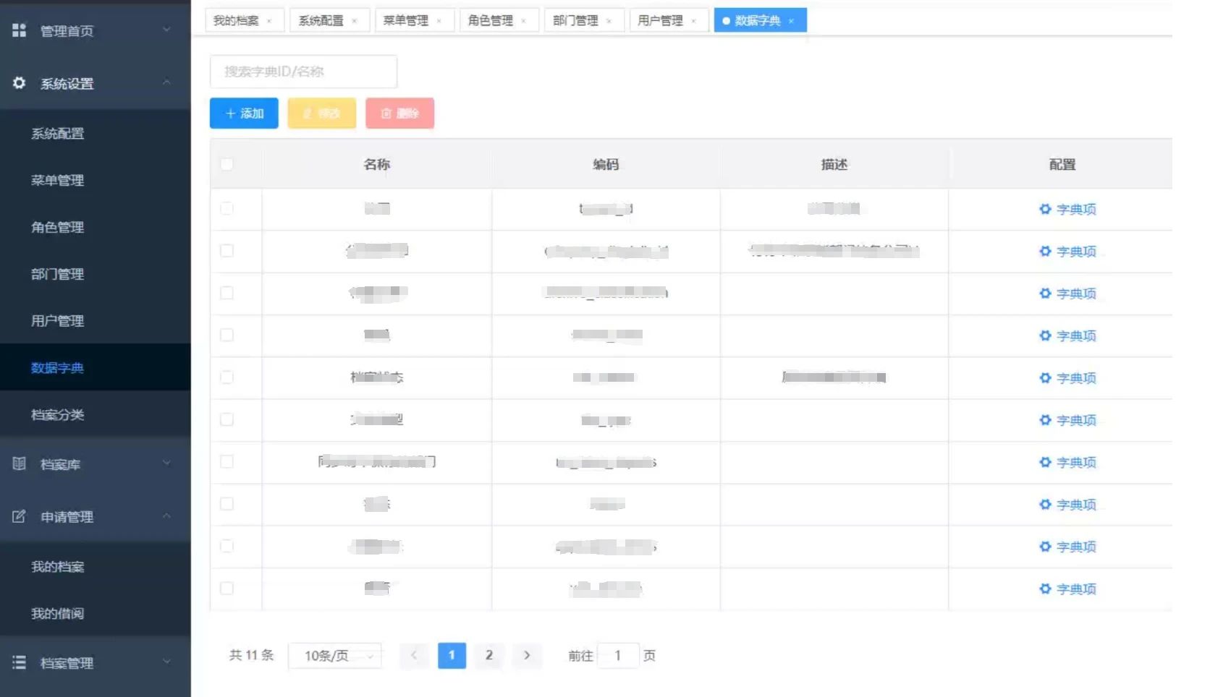Collapse the 系统设置 sidebar section
This screenshot has width=1210, height=697.
(x=166, y=82)
